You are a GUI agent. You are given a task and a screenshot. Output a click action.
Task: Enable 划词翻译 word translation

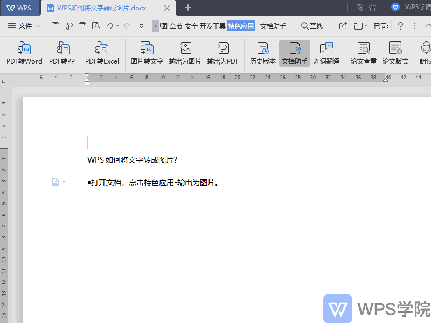326,53
